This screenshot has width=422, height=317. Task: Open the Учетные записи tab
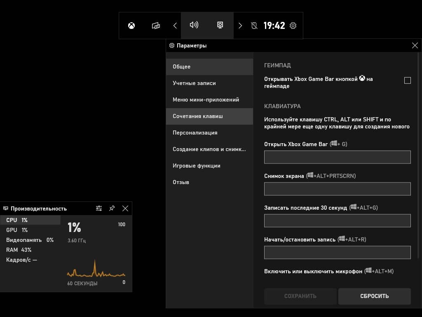click(209, 83)
